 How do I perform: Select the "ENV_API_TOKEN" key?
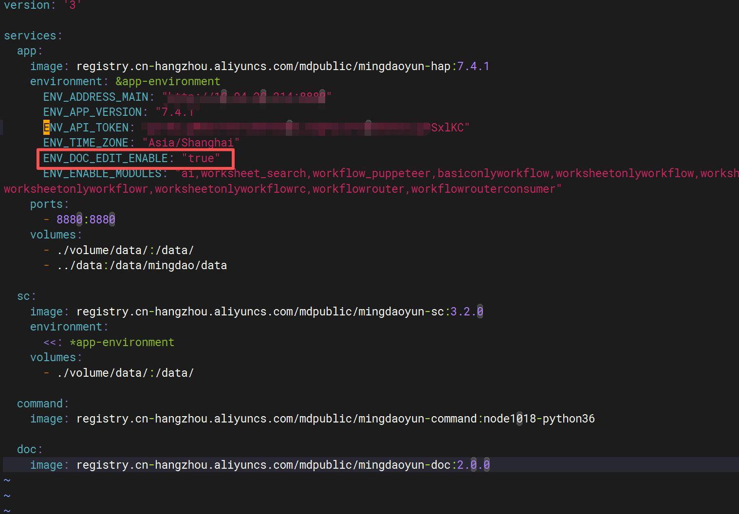[86, 128]
